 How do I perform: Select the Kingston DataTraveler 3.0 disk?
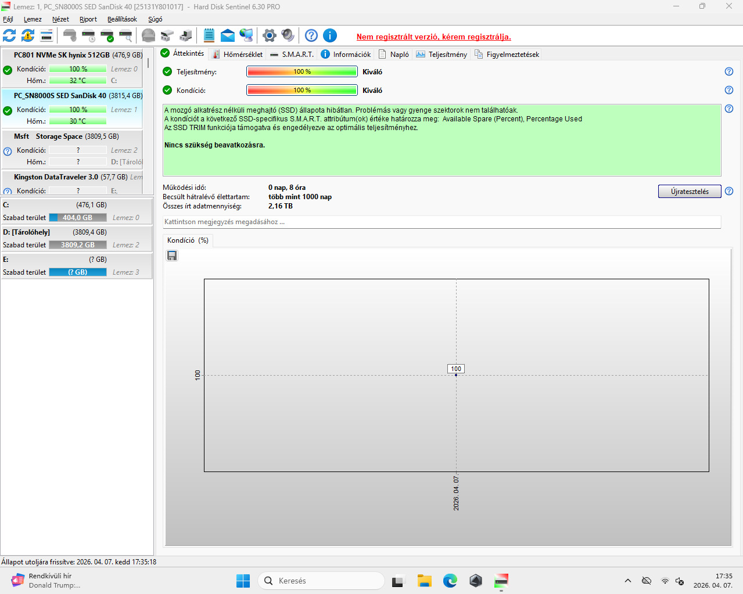72,182
